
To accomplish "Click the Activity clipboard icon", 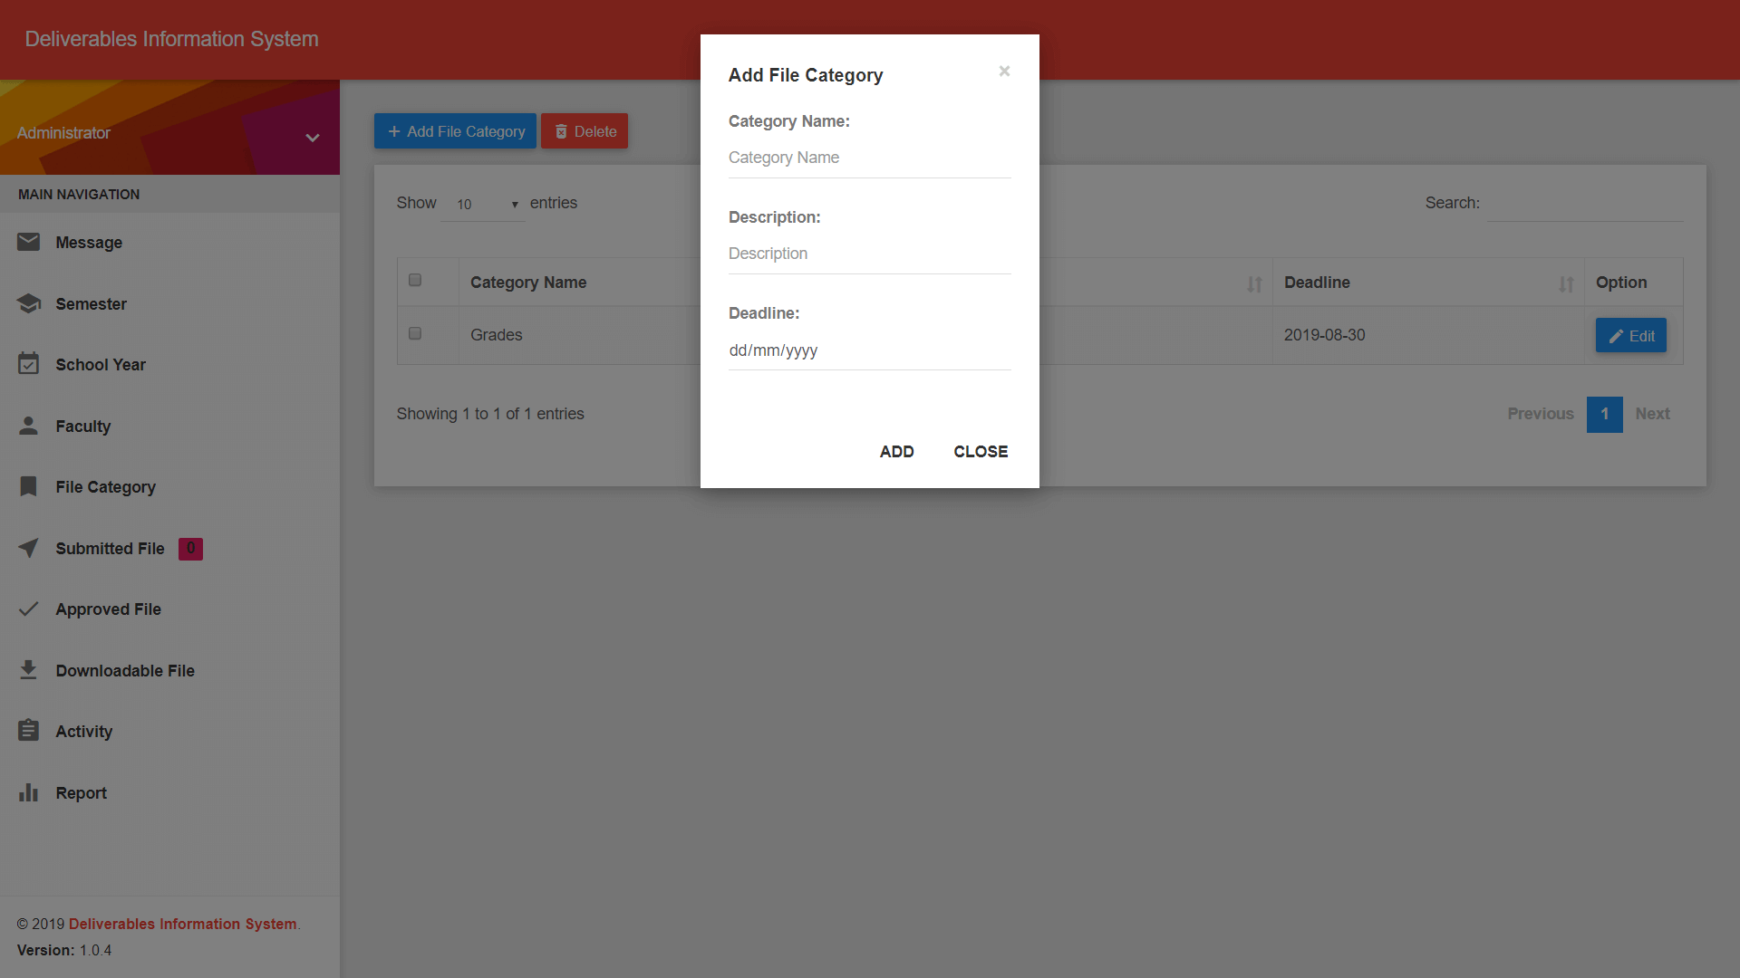I will pyautogui.click(x=28, y=730).
